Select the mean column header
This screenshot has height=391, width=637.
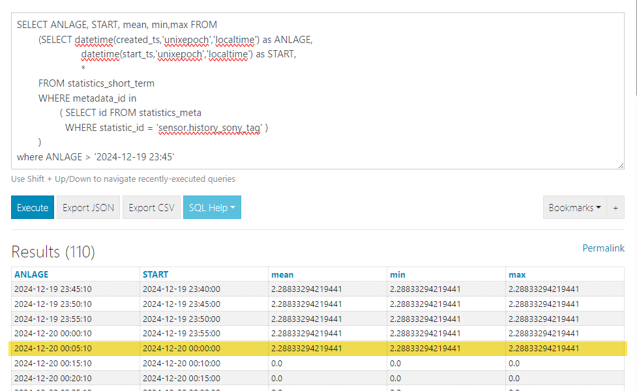[x=282, y=274]
